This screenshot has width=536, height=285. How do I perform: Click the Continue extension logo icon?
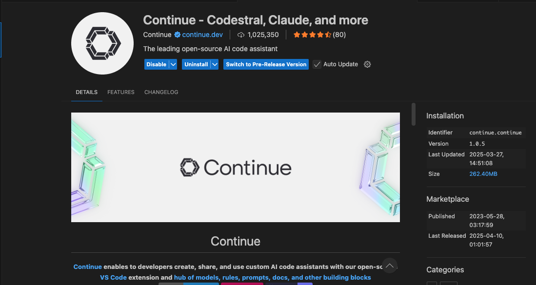[x=102, y=43]
